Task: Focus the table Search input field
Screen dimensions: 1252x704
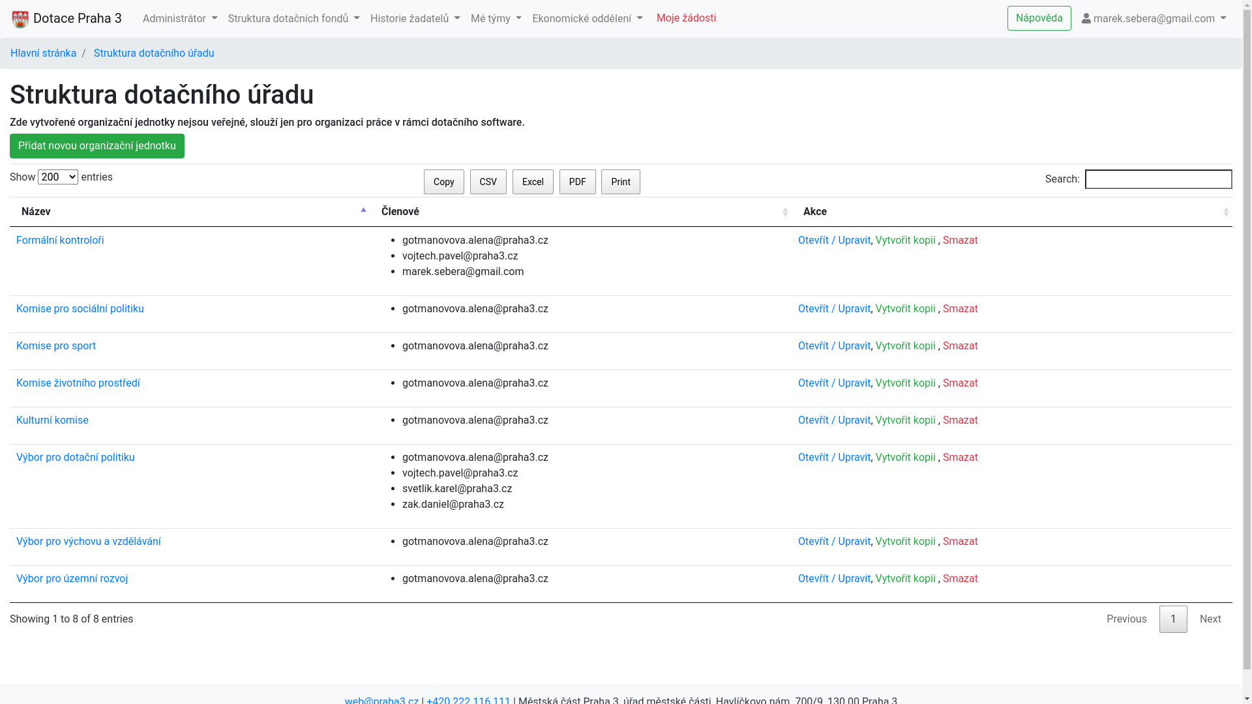Action: pos(1158,179)
